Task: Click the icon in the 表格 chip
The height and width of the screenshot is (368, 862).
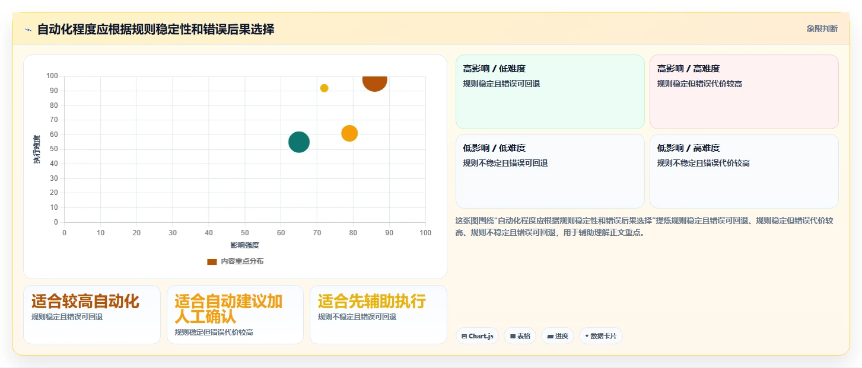Action: [512, 336]
